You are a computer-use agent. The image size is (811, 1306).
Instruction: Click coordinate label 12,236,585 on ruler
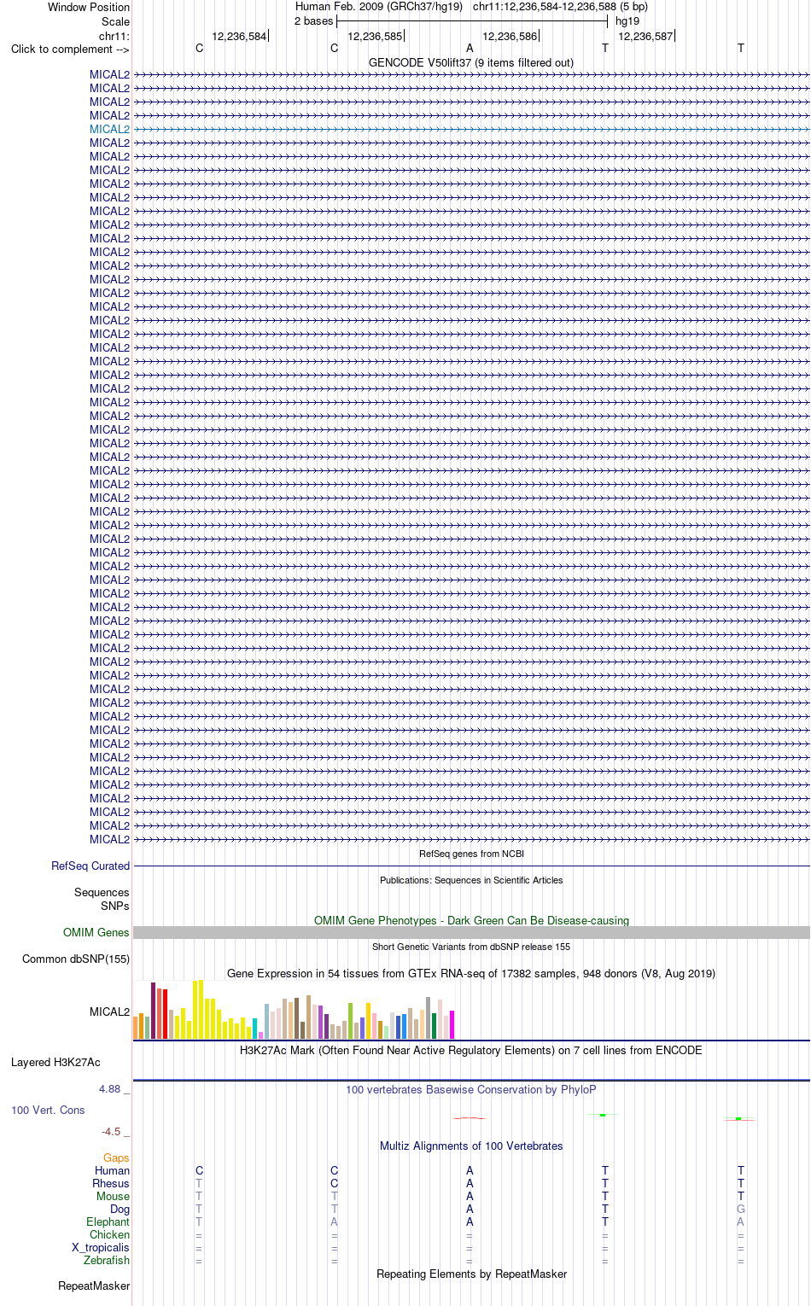point(375,36)
